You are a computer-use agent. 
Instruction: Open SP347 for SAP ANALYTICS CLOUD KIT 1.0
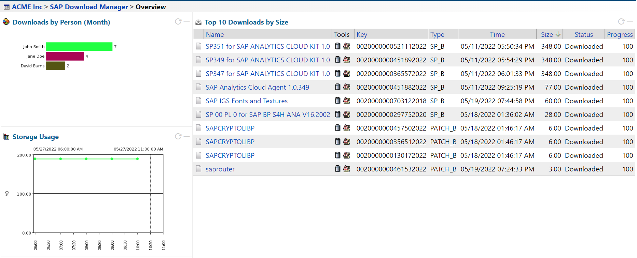click(x=268, y=74)
